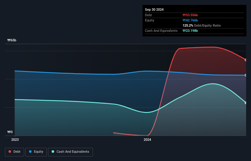This screenshot has height=161, width=251.
Task: Click the ₩23.198b cash value
Action: pyautogui.click(x=190, y=31)
